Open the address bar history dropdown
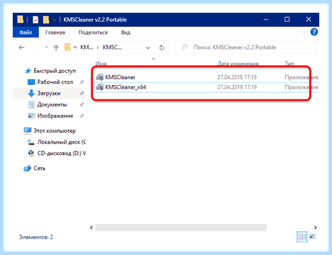Screen dimensions: 332x255 click(x=148, y=48)
